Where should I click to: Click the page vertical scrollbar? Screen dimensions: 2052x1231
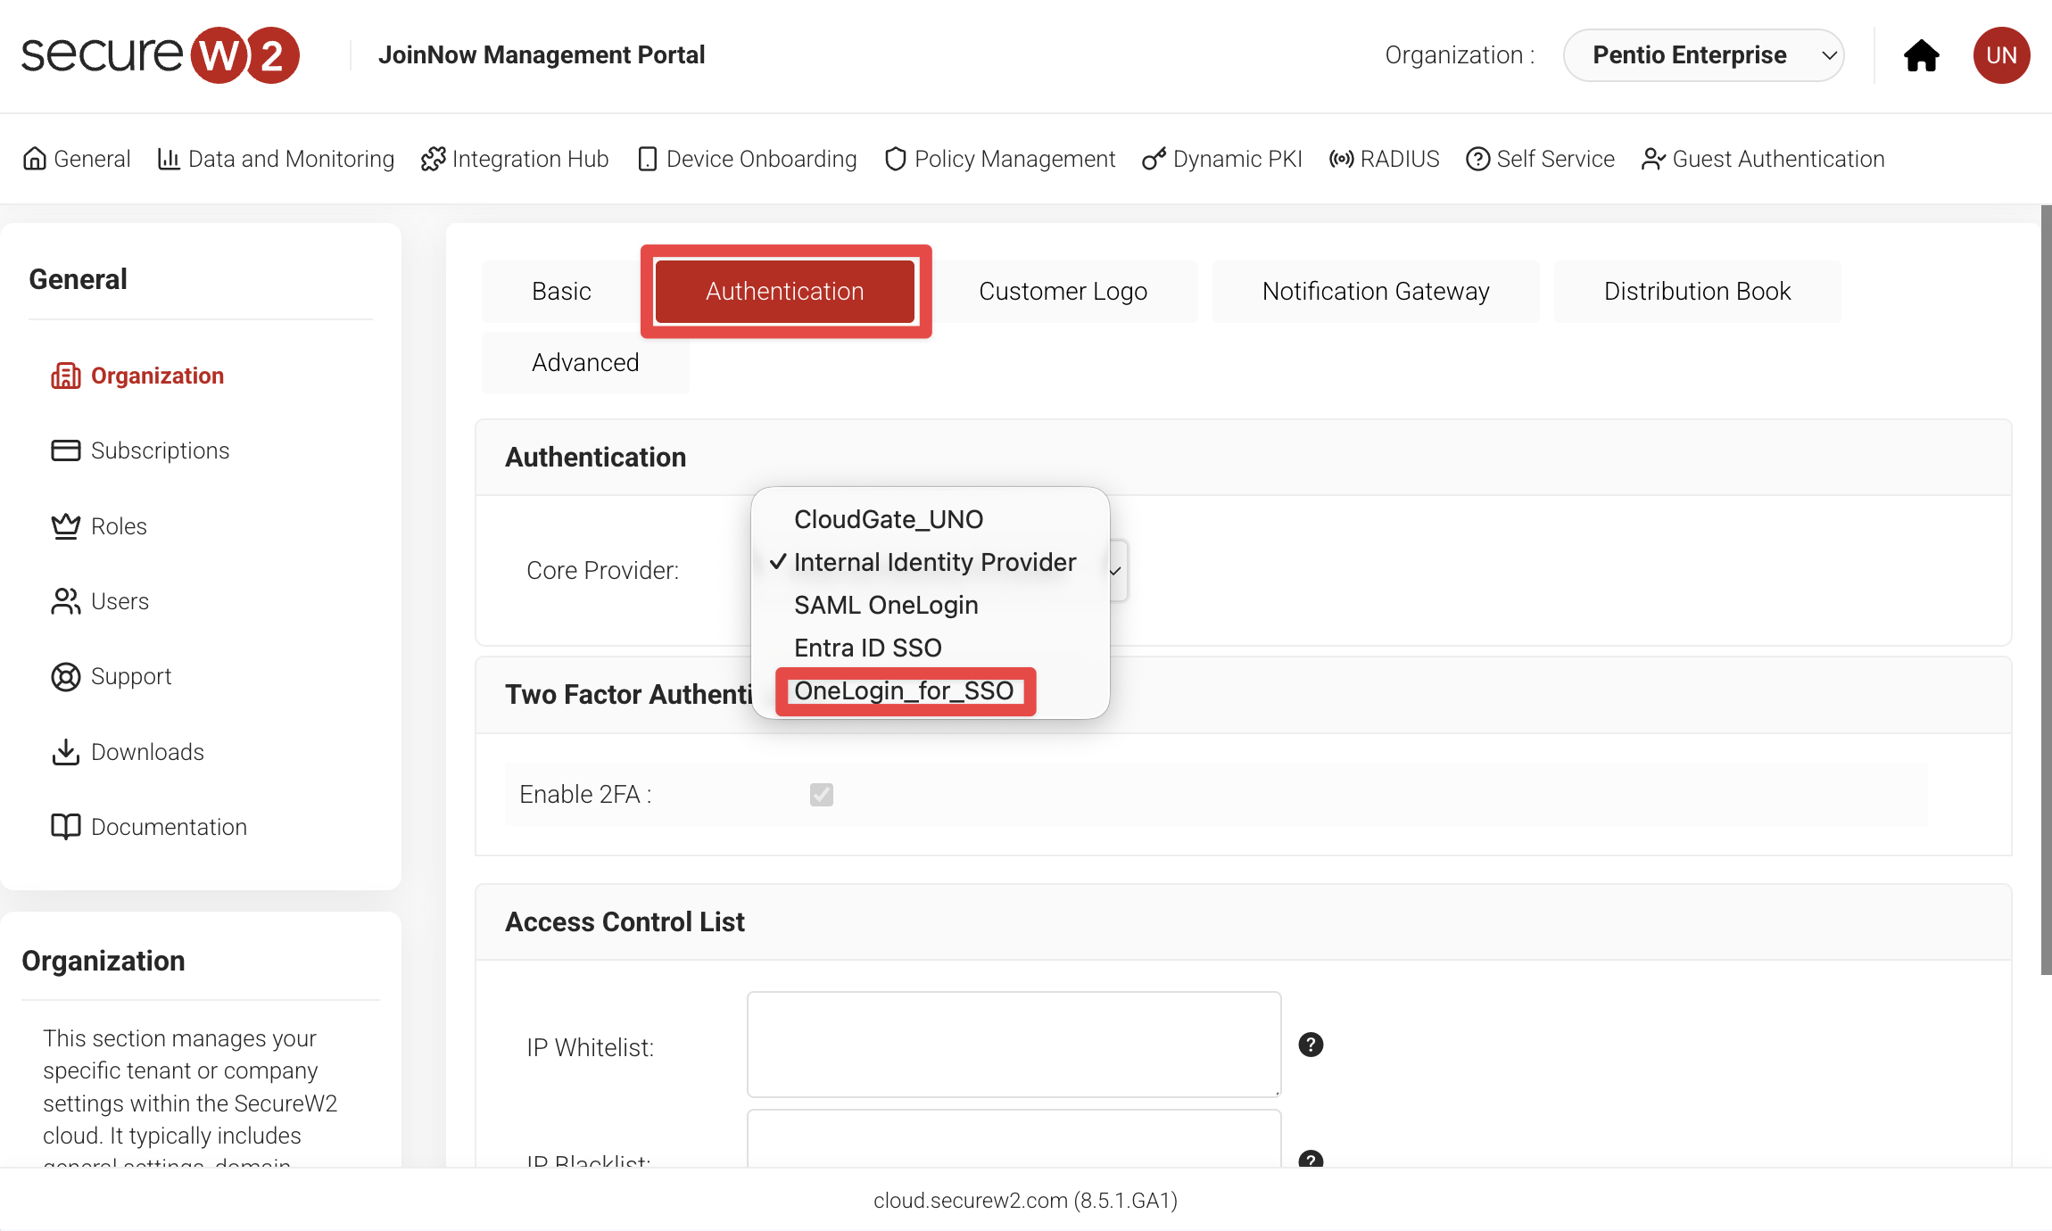coord(2047,591)
